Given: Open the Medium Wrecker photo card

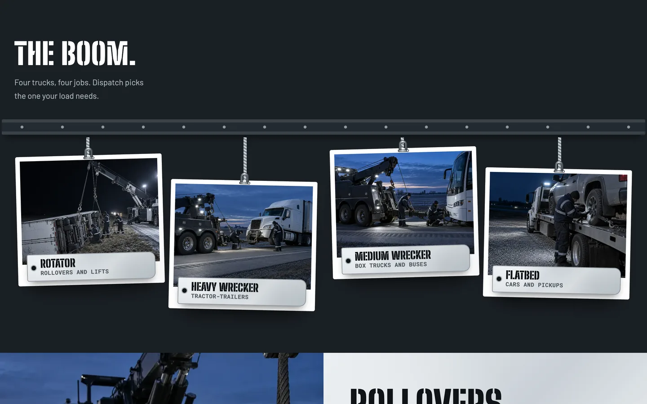Looking at the screenshot, I should coord(404,213).
